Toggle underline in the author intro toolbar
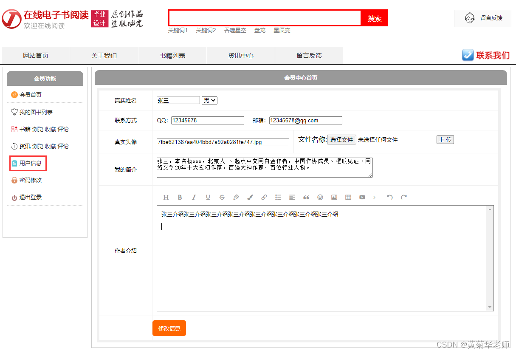The image size is (516, 353). [x=208, y=197]
